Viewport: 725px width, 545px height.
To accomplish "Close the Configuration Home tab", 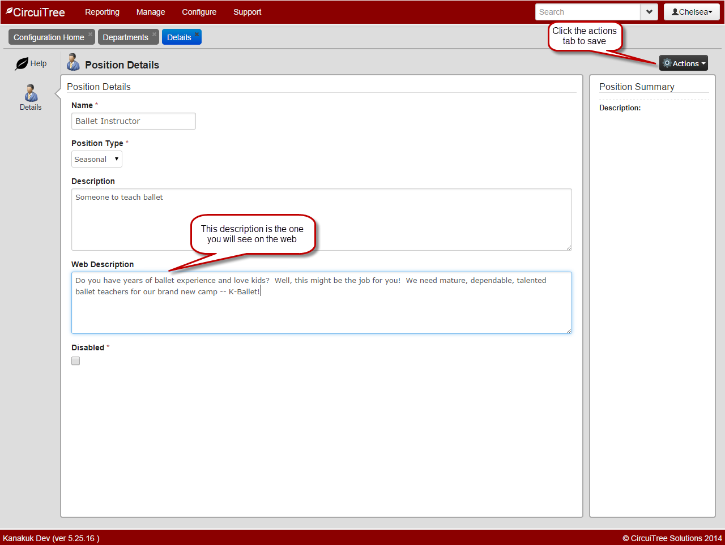I will [90, 34].
